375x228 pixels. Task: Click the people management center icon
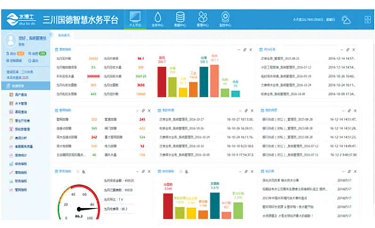point(203,17)
